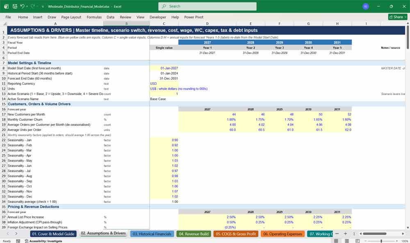410x243 pixels.
Task: Switch to Page Break Preview icon
Action: 358,241
